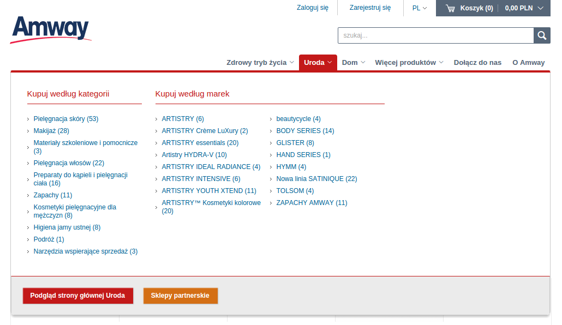Click the Amway logo

point(51,30)
